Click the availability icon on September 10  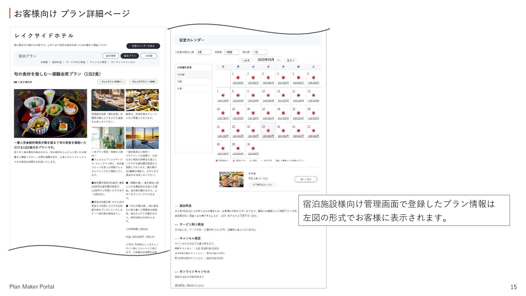[268, 95]
